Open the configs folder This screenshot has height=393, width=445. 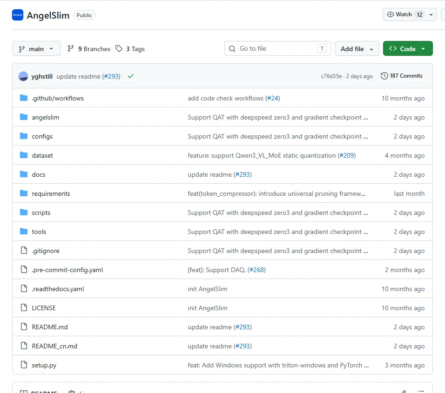pyautogui.click(x=42, y=136)
